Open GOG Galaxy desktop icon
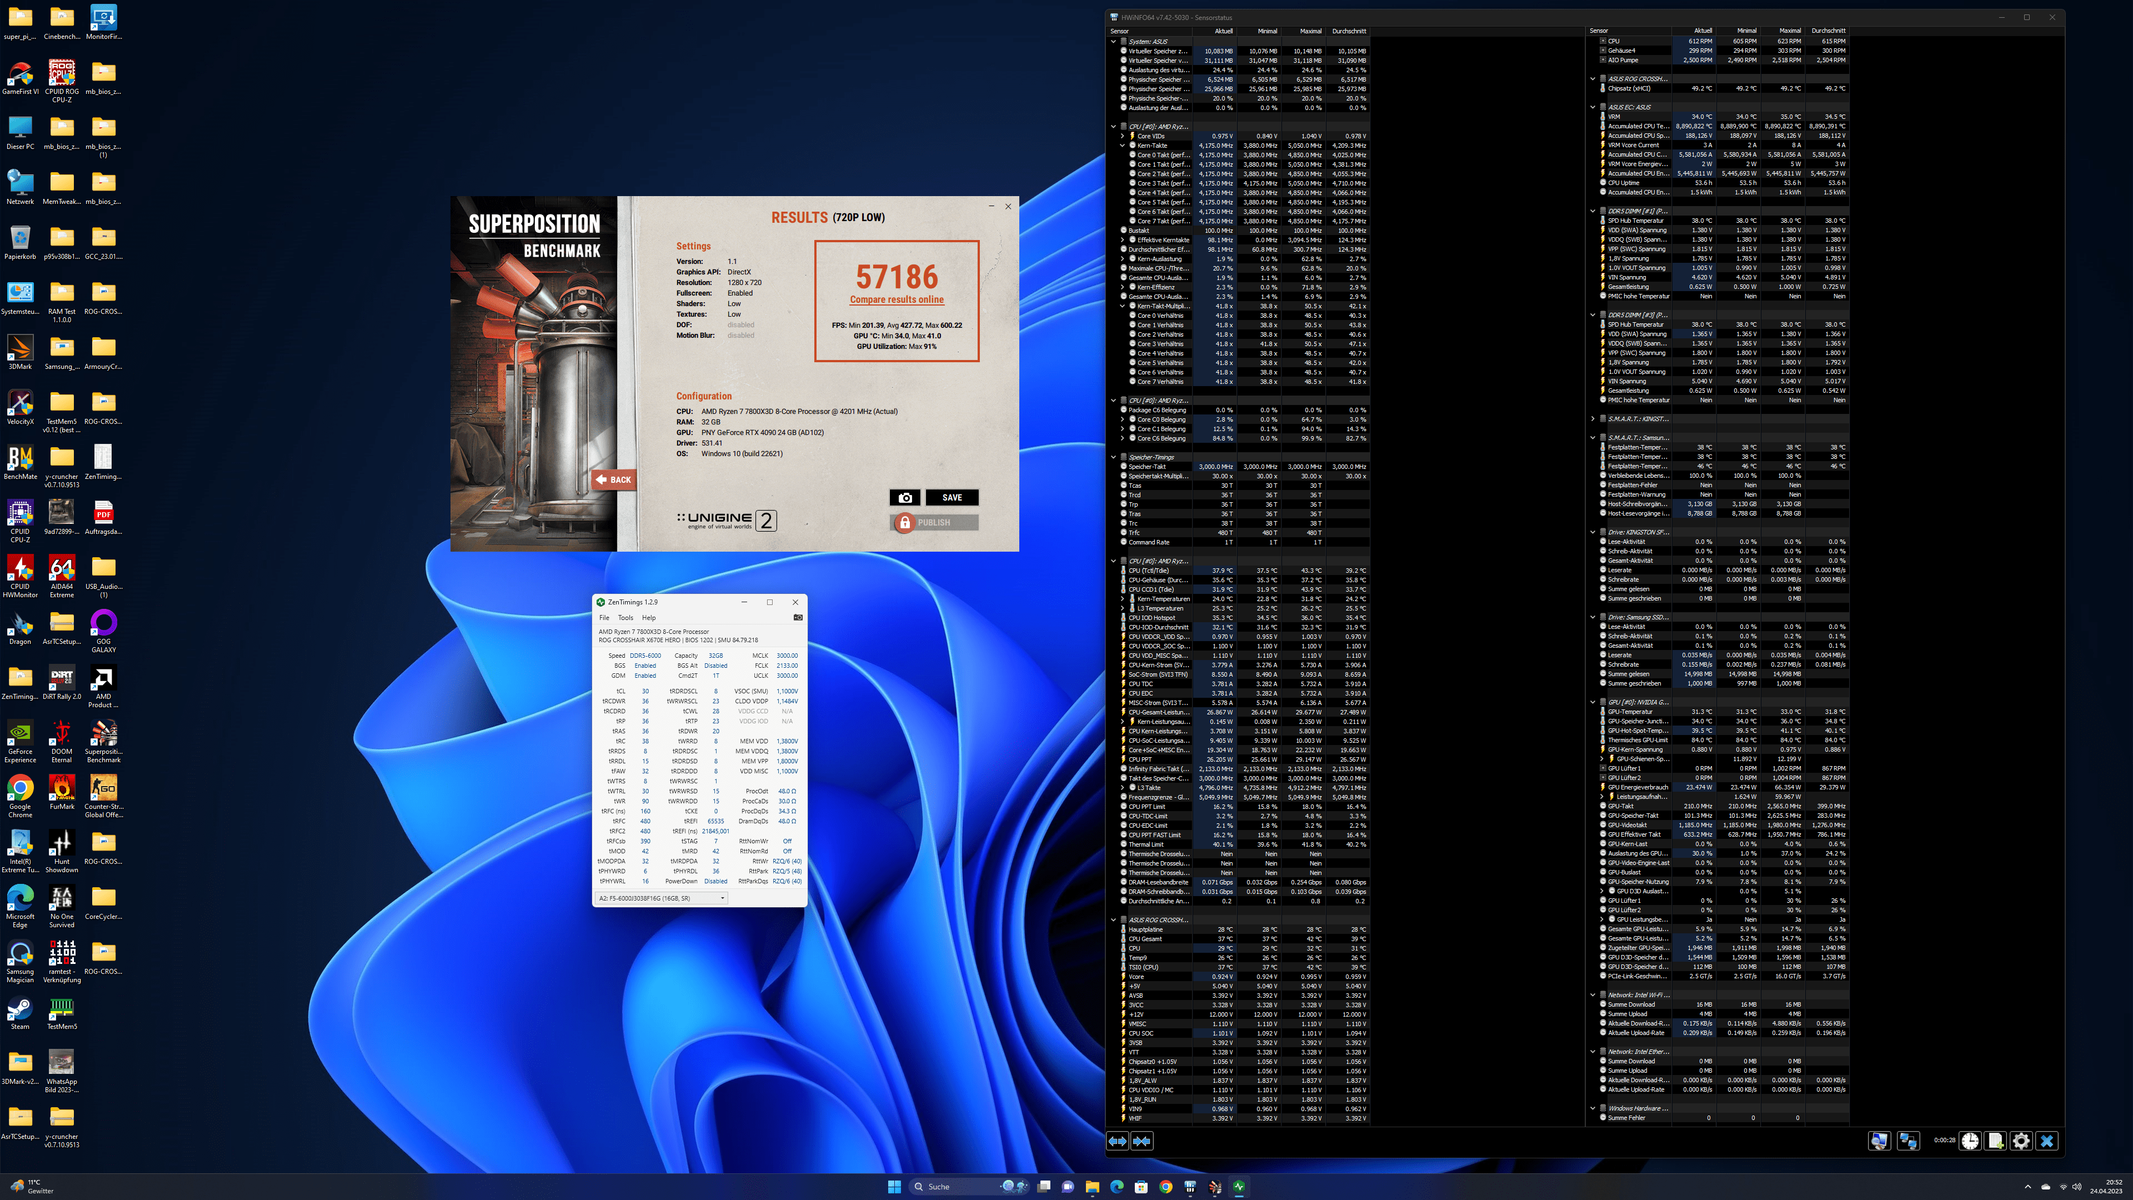This screenshot has width=2133, height=1200. (103, 632)
